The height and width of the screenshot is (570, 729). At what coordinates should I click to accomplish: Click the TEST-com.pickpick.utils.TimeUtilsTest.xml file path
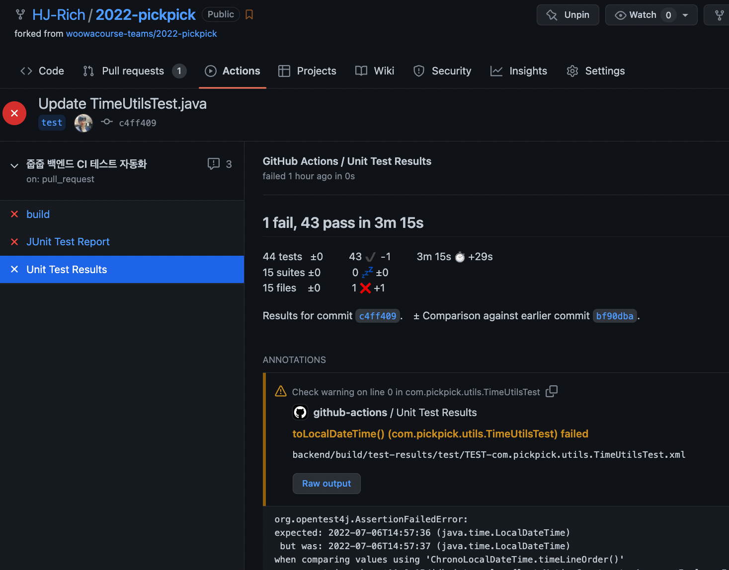[x=489, y=455]
